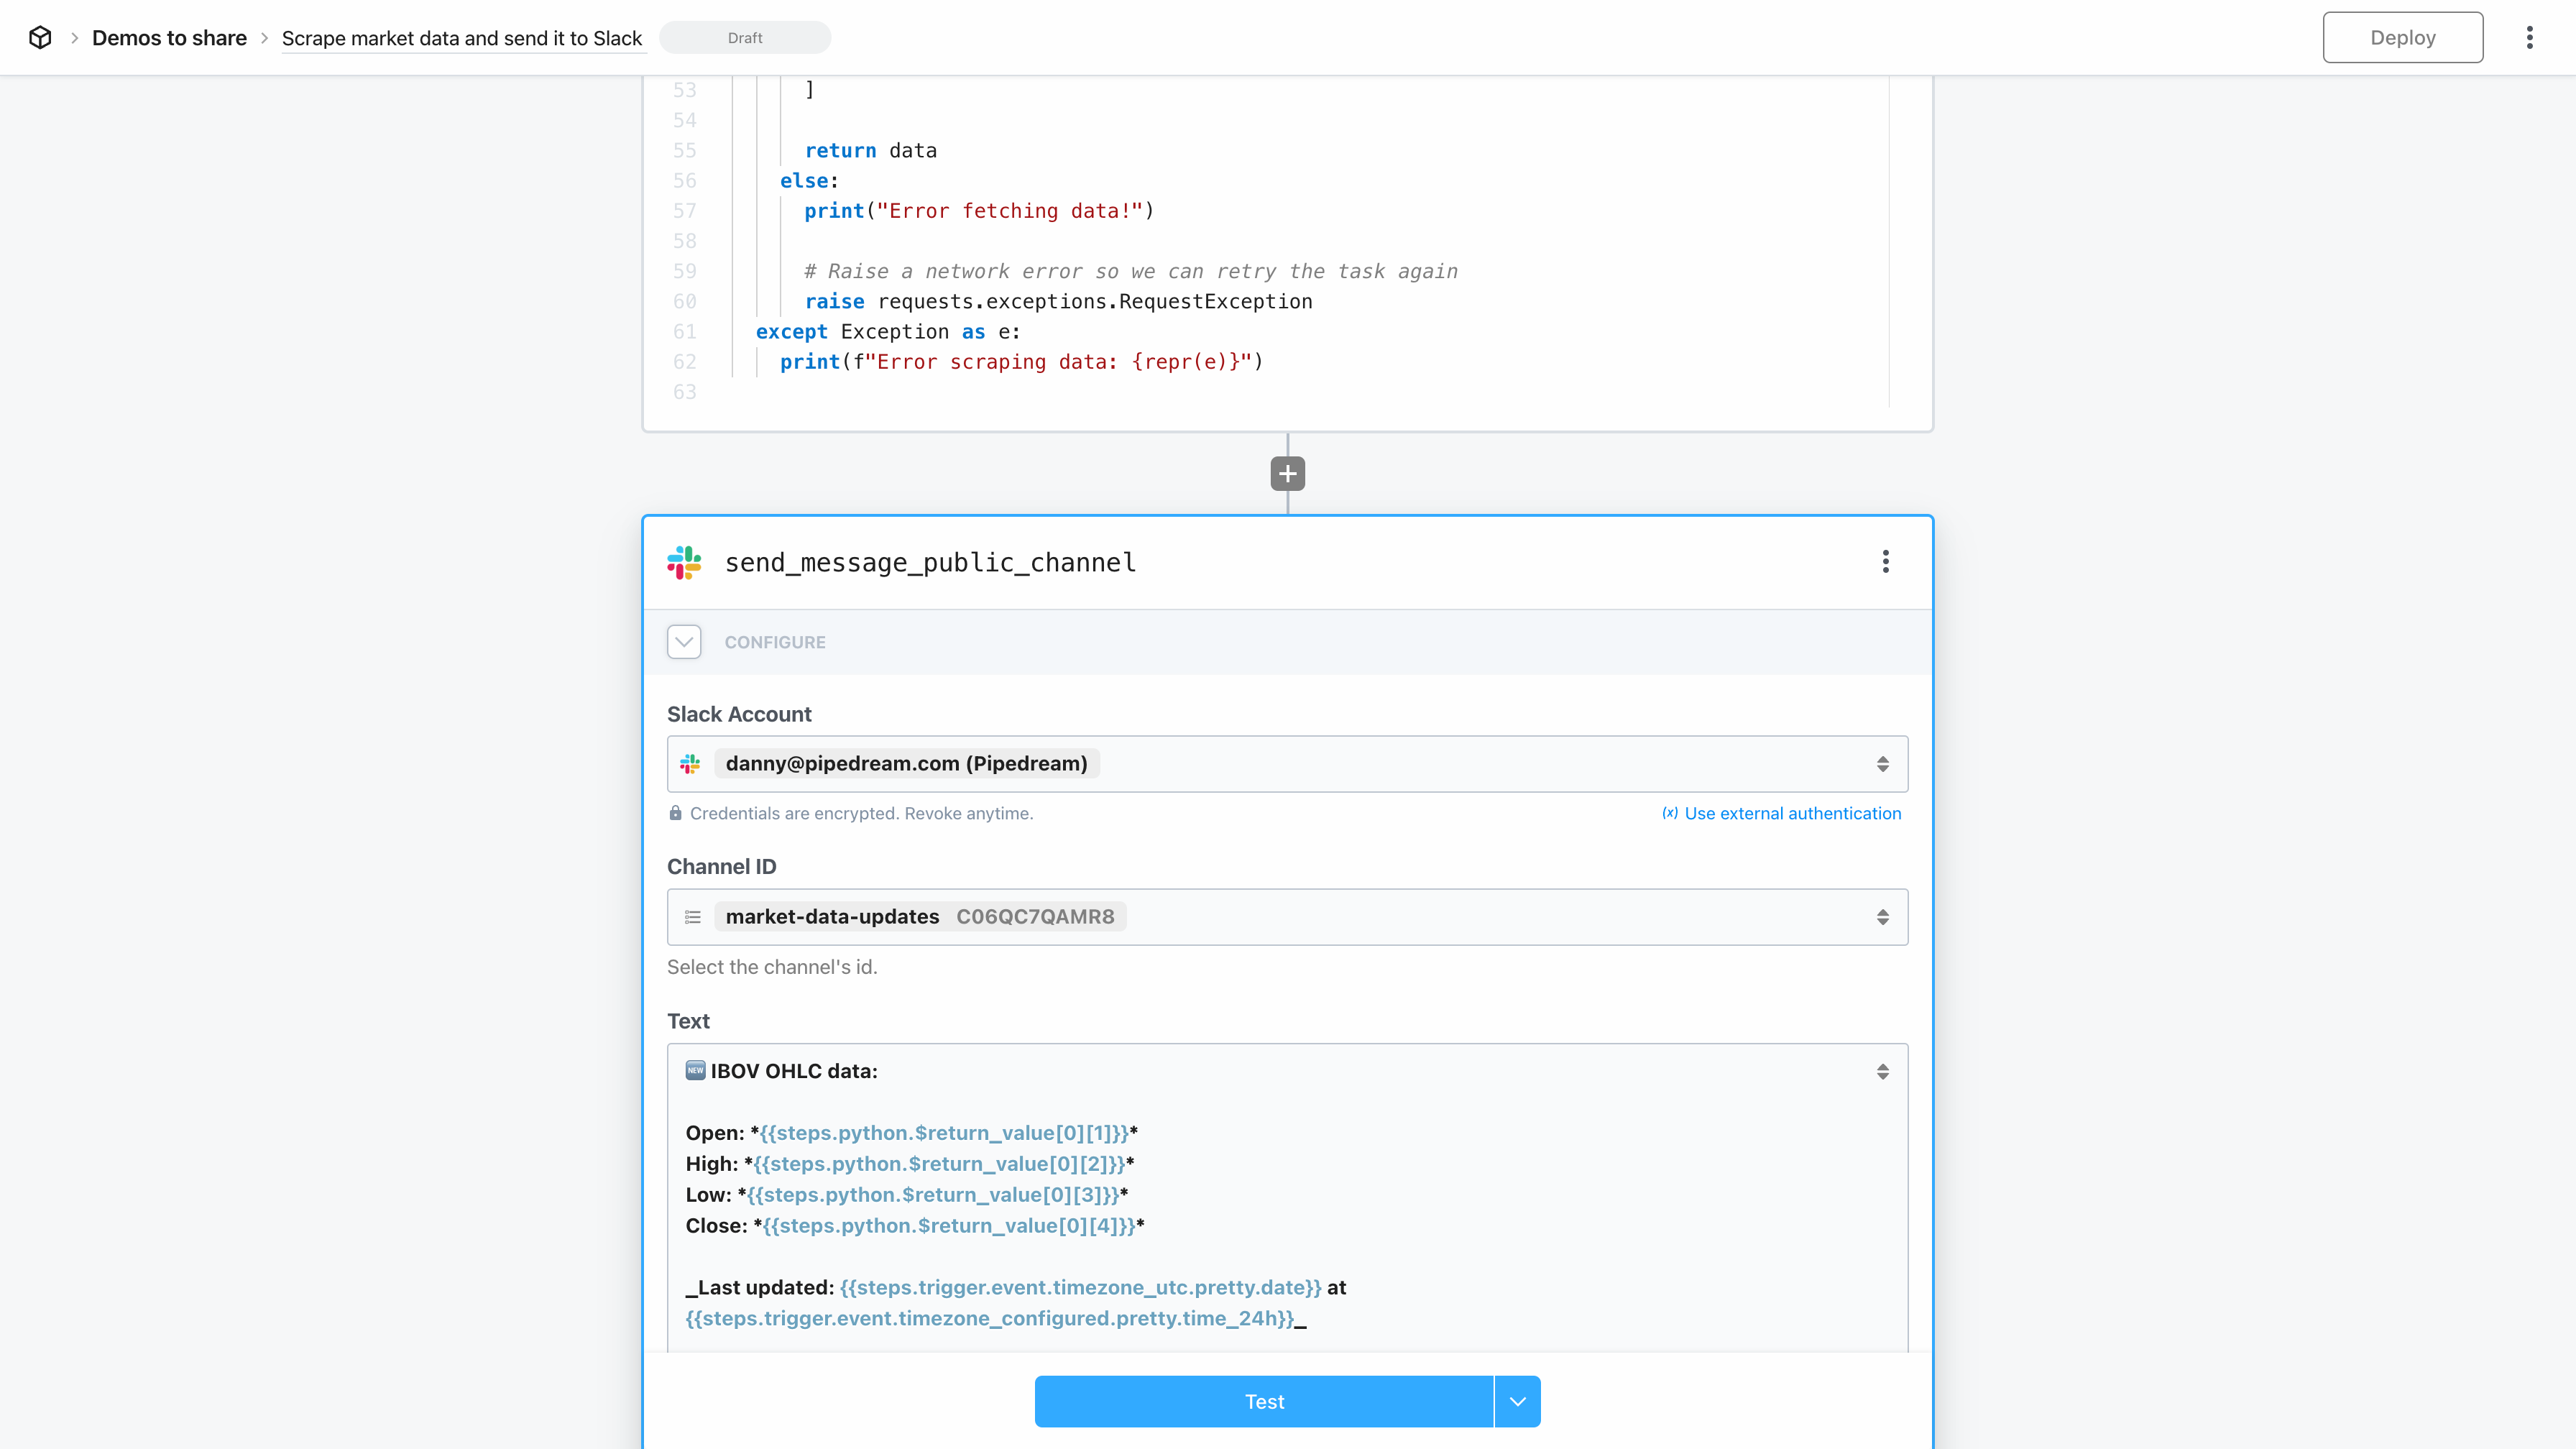Click the Slack logo beside the step name
This screenshot has width=2576, height=1449.
(x=684, y=562)
